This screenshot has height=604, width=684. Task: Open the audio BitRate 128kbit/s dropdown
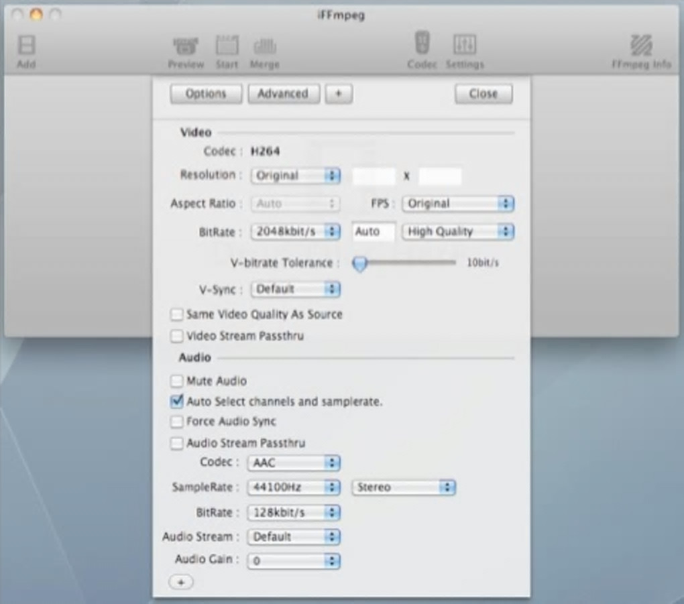tap(294, 512)
